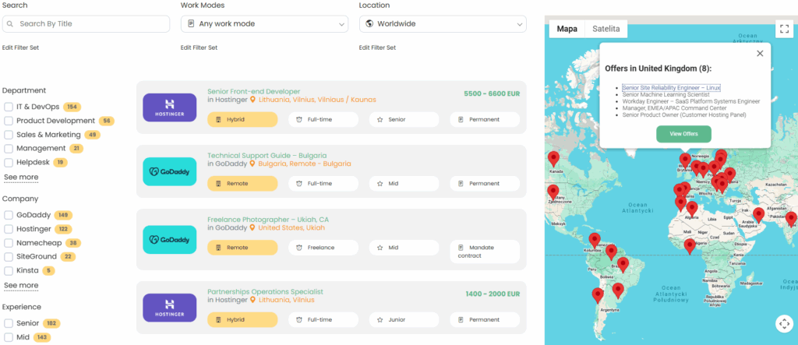Enable the Sales & Marketing filter

pyautogui.click(x=8, y=135)
